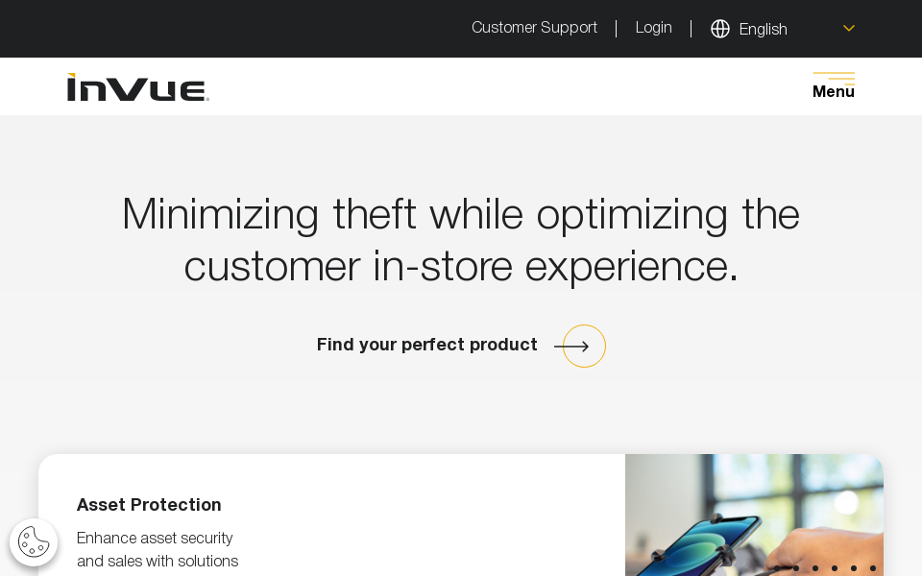This screenshot has height=576, width=922.
Task: Open the hamburger Menu
Action: [x=833, y=85]
